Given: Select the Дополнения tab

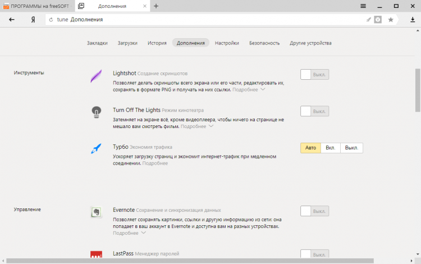Looking at the screenshot, I should [191, 43].
